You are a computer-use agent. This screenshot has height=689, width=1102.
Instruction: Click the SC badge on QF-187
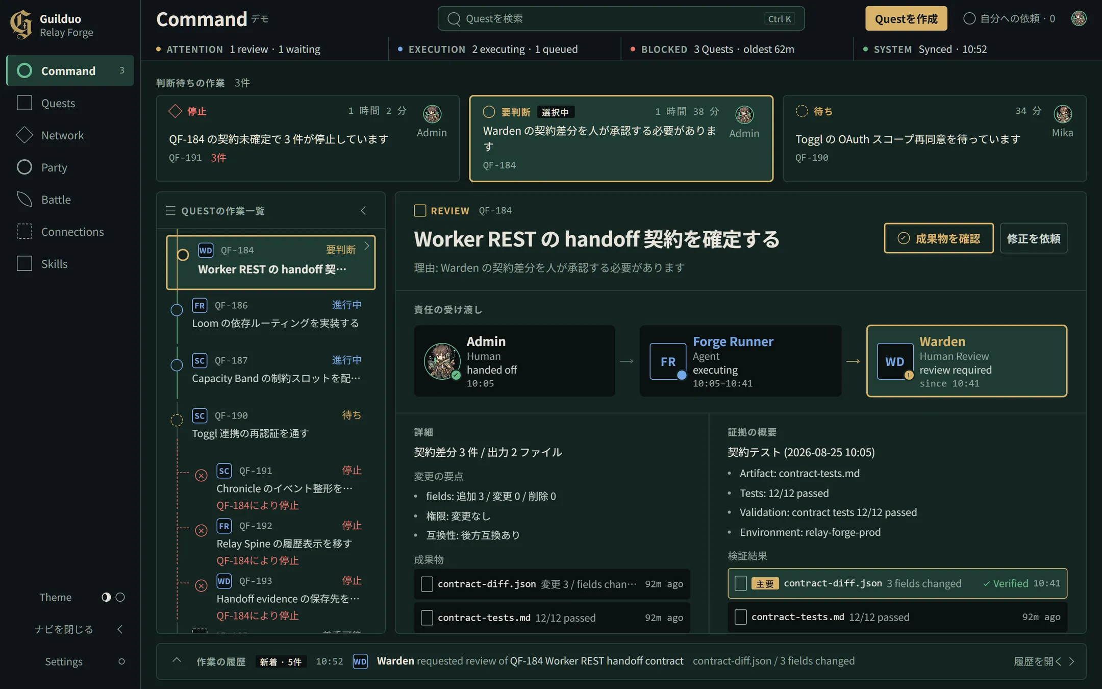(199, 360)
